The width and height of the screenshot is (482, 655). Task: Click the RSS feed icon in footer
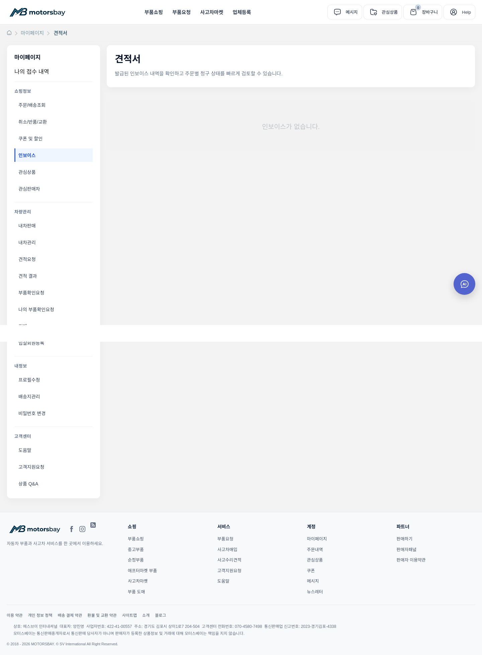click(x=93, y=525)
